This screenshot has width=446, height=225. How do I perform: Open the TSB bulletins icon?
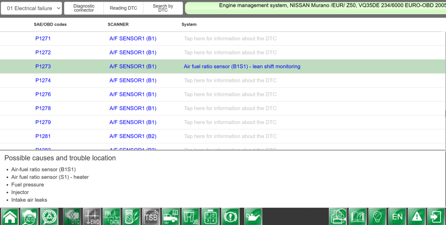tap(151, 216)
